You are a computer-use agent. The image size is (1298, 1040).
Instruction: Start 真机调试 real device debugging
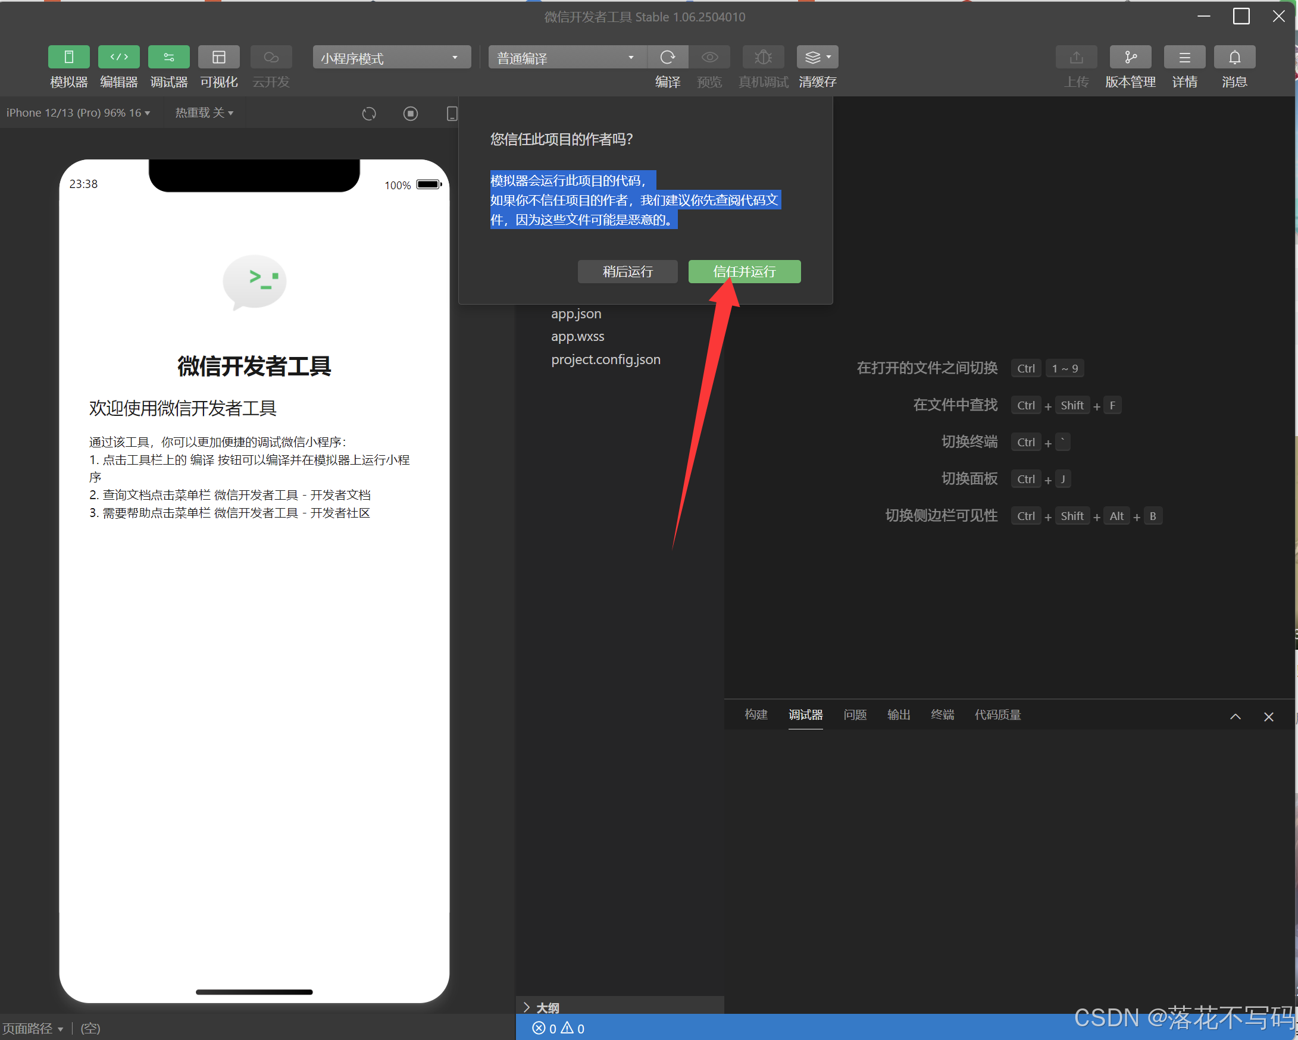point(763,57)
